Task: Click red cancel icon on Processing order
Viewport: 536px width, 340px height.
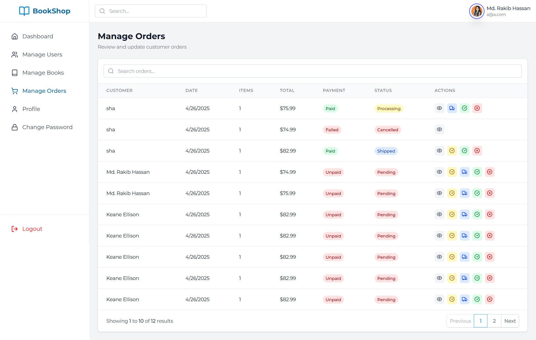Action: click(477, 108)
